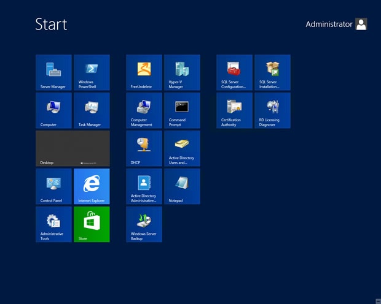
Task: Launch RD Licensing Diagnoser tile
Action: coord(273,110)
